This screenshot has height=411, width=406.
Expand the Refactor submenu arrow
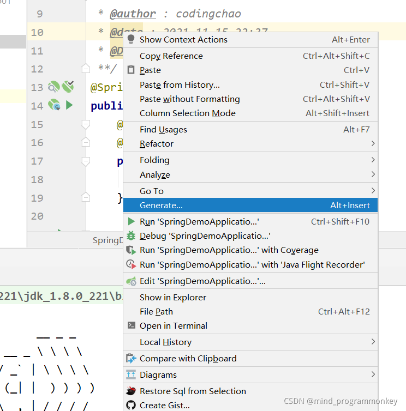point(373,143)
